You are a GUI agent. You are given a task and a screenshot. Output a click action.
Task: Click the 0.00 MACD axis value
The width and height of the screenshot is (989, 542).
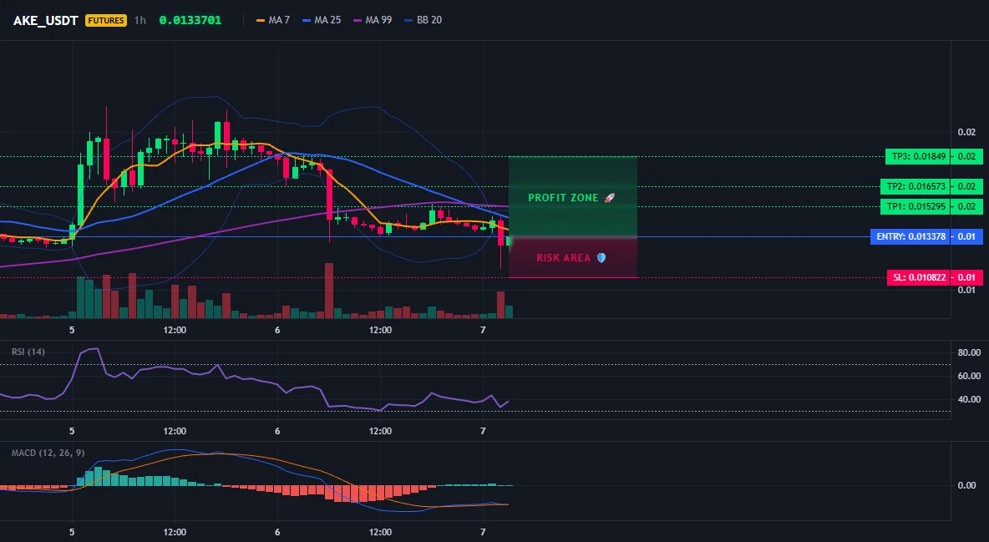point(967,485)
